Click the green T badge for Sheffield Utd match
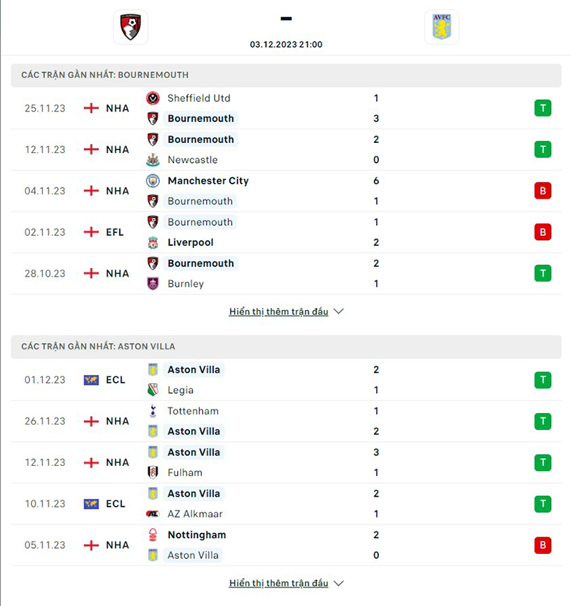The image size is (571, 606). tap(542, 109)
